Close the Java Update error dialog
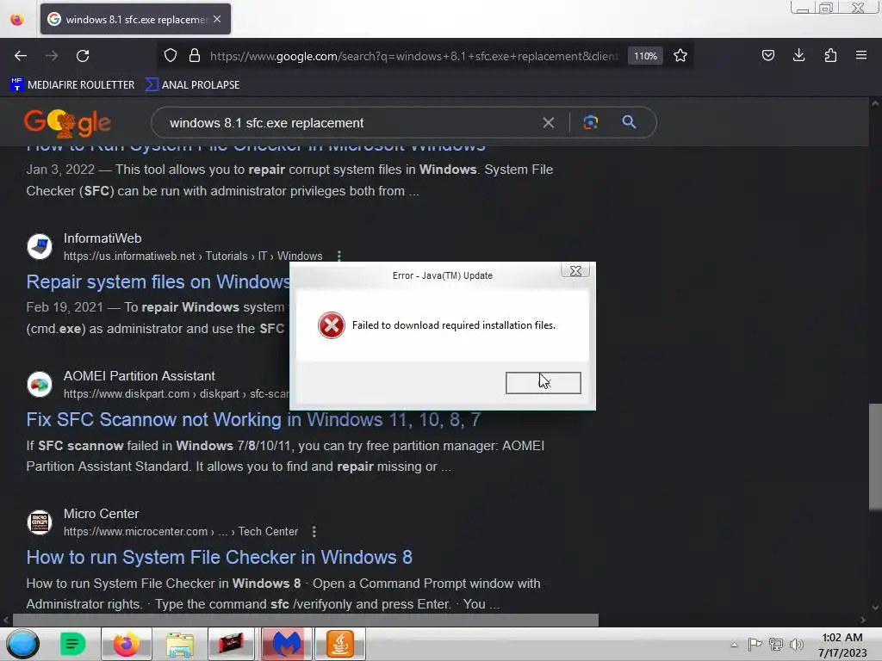The image size is (882, 661). [x=575, y=271]
